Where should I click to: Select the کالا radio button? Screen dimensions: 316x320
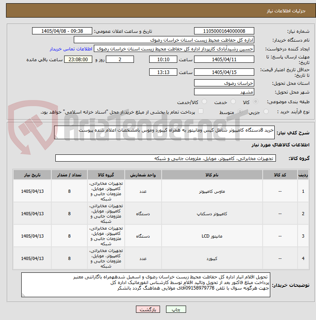coord(255,102)
